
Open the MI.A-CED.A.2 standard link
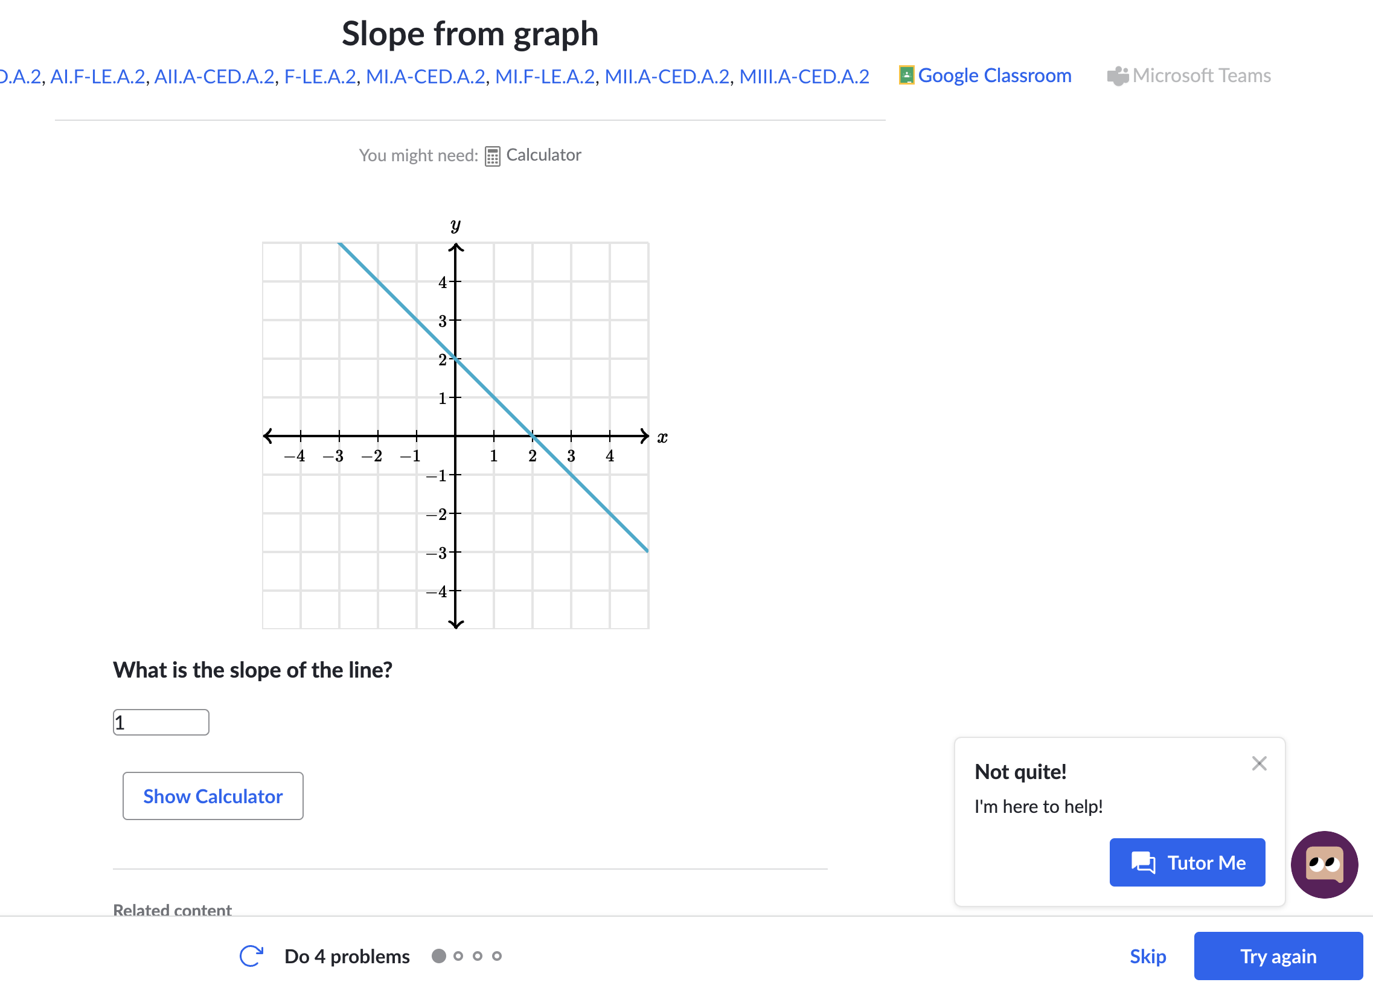pyautogui.click(x=426, y=76)
